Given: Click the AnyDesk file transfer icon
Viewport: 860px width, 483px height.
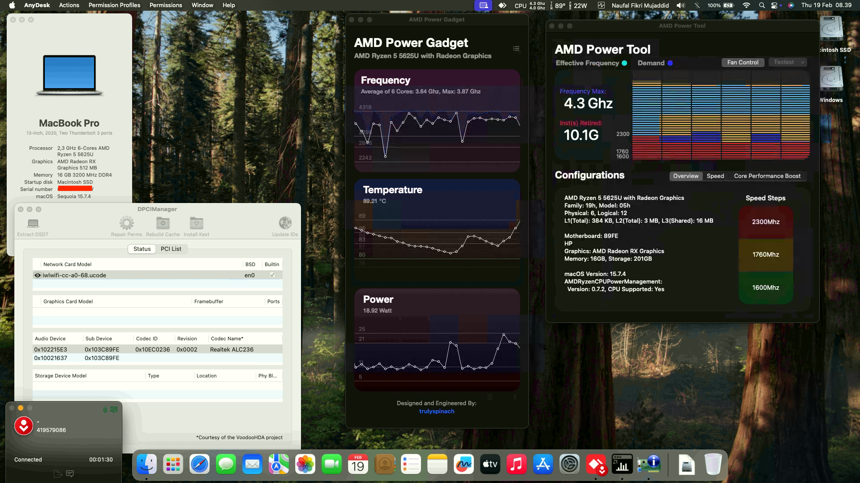Looking at the screenshot, I should point(57,474).
